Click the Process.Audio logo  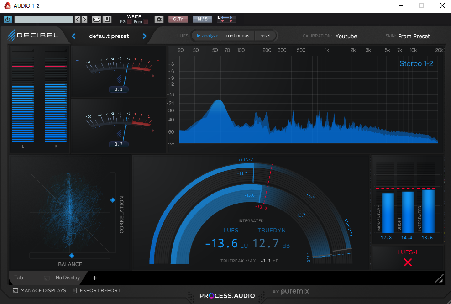point(227,296)
